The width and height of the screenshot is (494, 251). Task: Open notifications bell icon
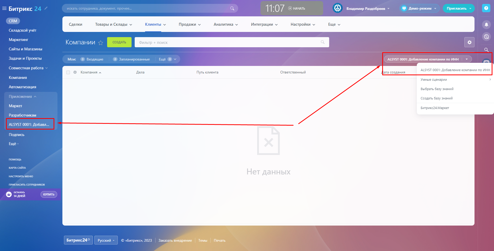click(x=486, y=25)
